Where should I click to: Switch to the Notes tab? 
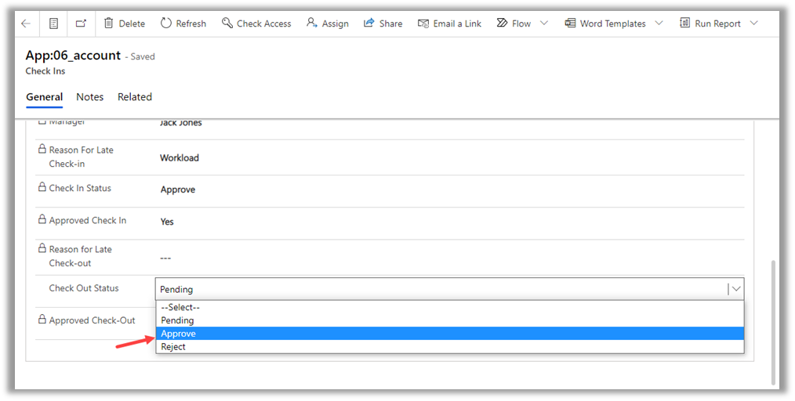[x=90, y=97]
